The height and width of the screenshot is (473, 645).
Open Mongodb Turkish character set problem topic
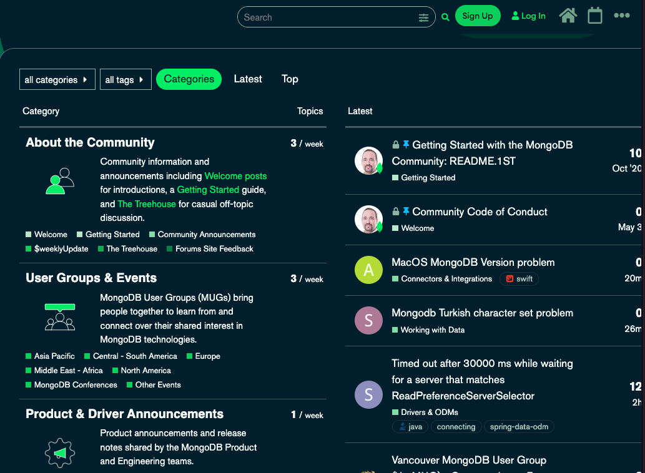[482, 313]
